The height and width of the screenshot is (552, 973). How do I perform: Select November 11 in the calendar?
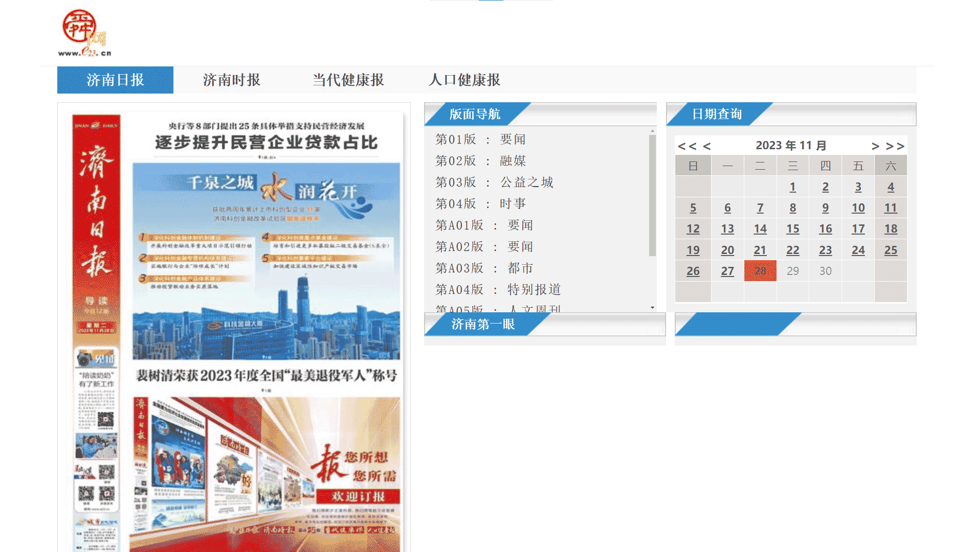(x=891, y=208)
